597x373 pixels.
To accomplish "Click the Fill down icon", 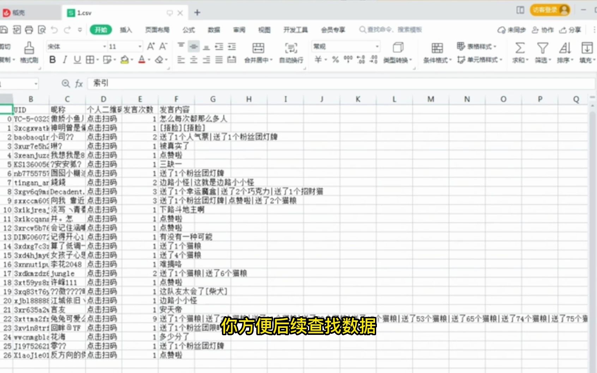I will point(587,48).
